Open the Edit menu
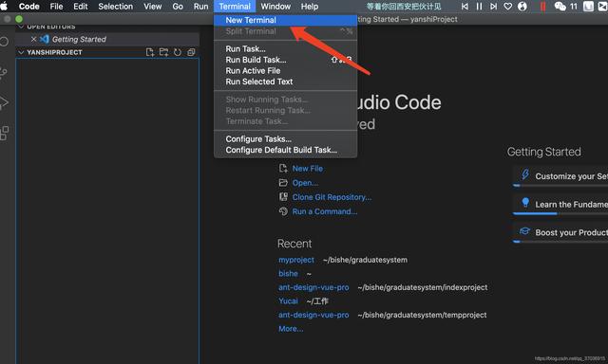 pos(80,7)
